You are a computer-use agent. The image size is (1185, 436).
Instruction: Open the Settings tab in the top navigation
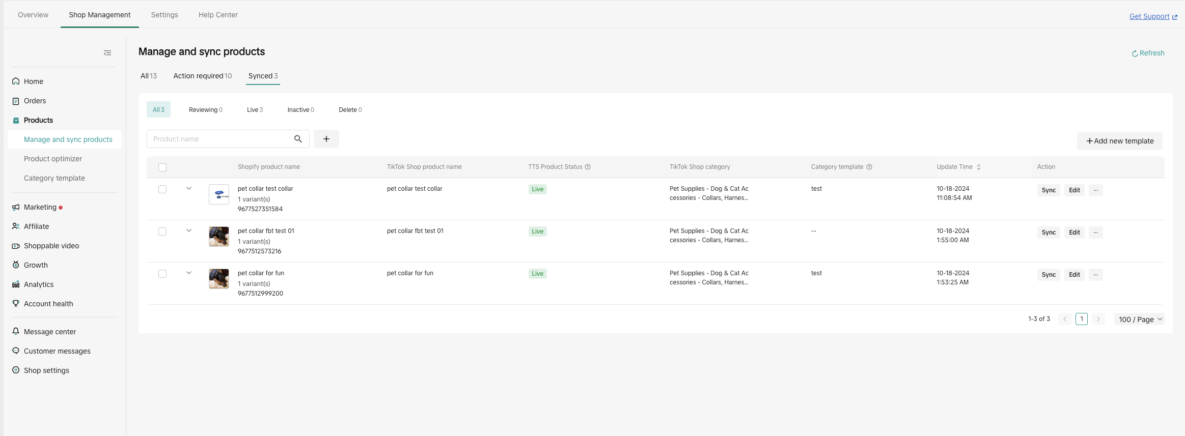164,15
